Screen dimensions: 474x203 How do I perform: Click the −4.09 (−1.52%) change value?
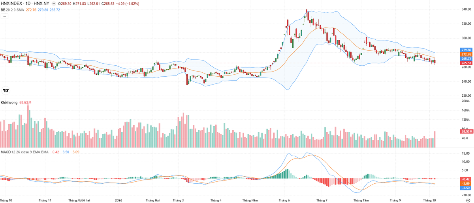(x=128, y=4)
